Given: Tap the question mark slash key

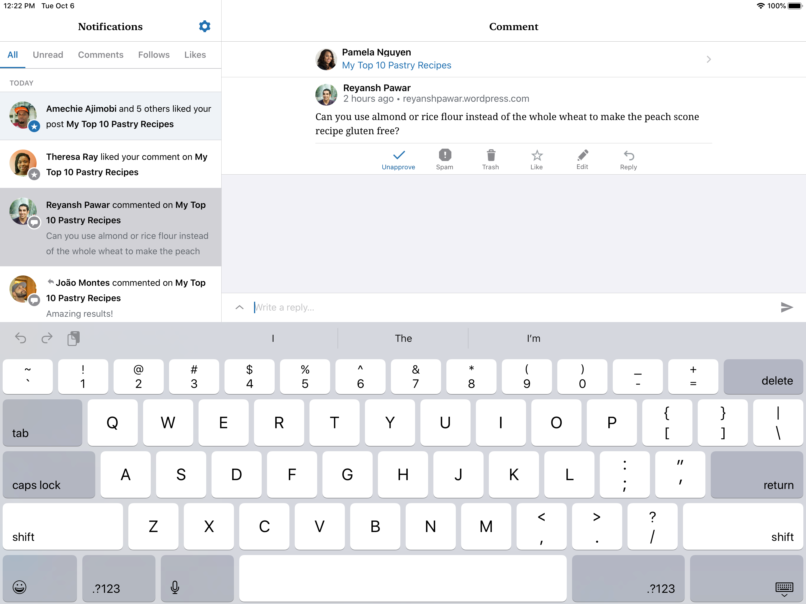Looking at the screenshot, I should (x=653, y=526).
